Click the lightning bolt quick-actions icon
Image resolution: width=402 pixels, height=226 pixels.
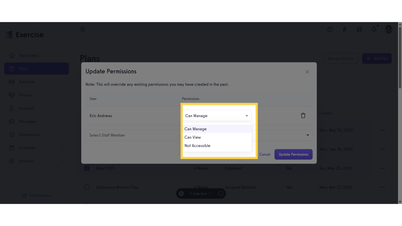coord(344,29)
